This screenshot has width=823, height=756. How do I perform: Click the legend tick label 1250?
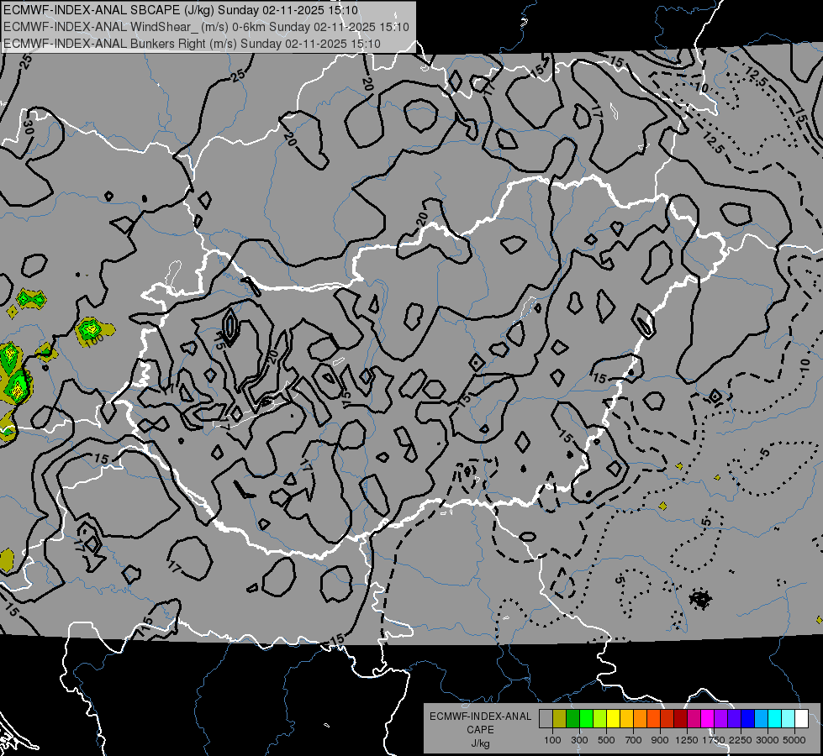coord(687,740)
